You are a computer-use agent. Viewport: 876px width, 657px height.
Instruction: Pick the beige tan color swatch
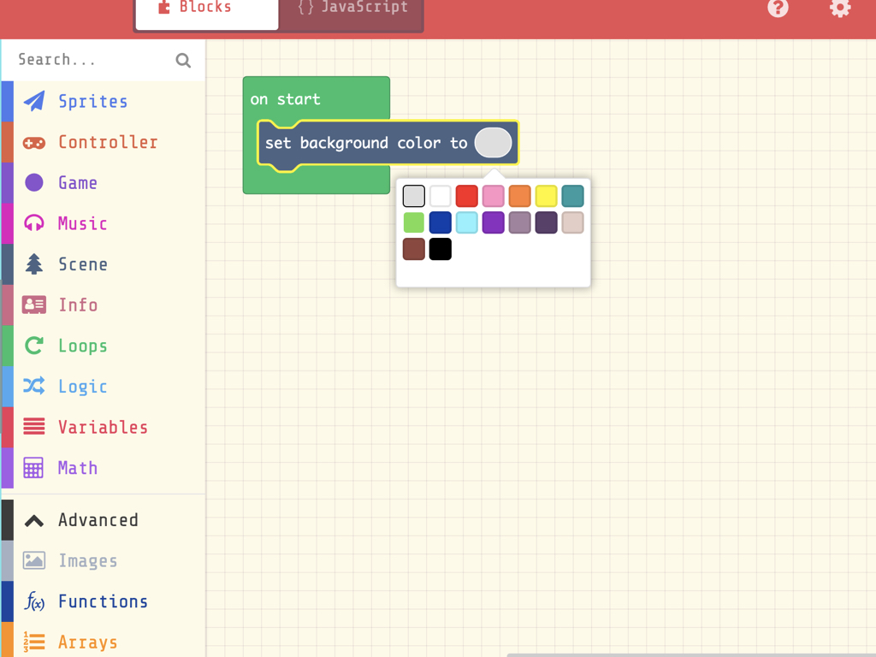pyautogui.click(x=572, y=222)
